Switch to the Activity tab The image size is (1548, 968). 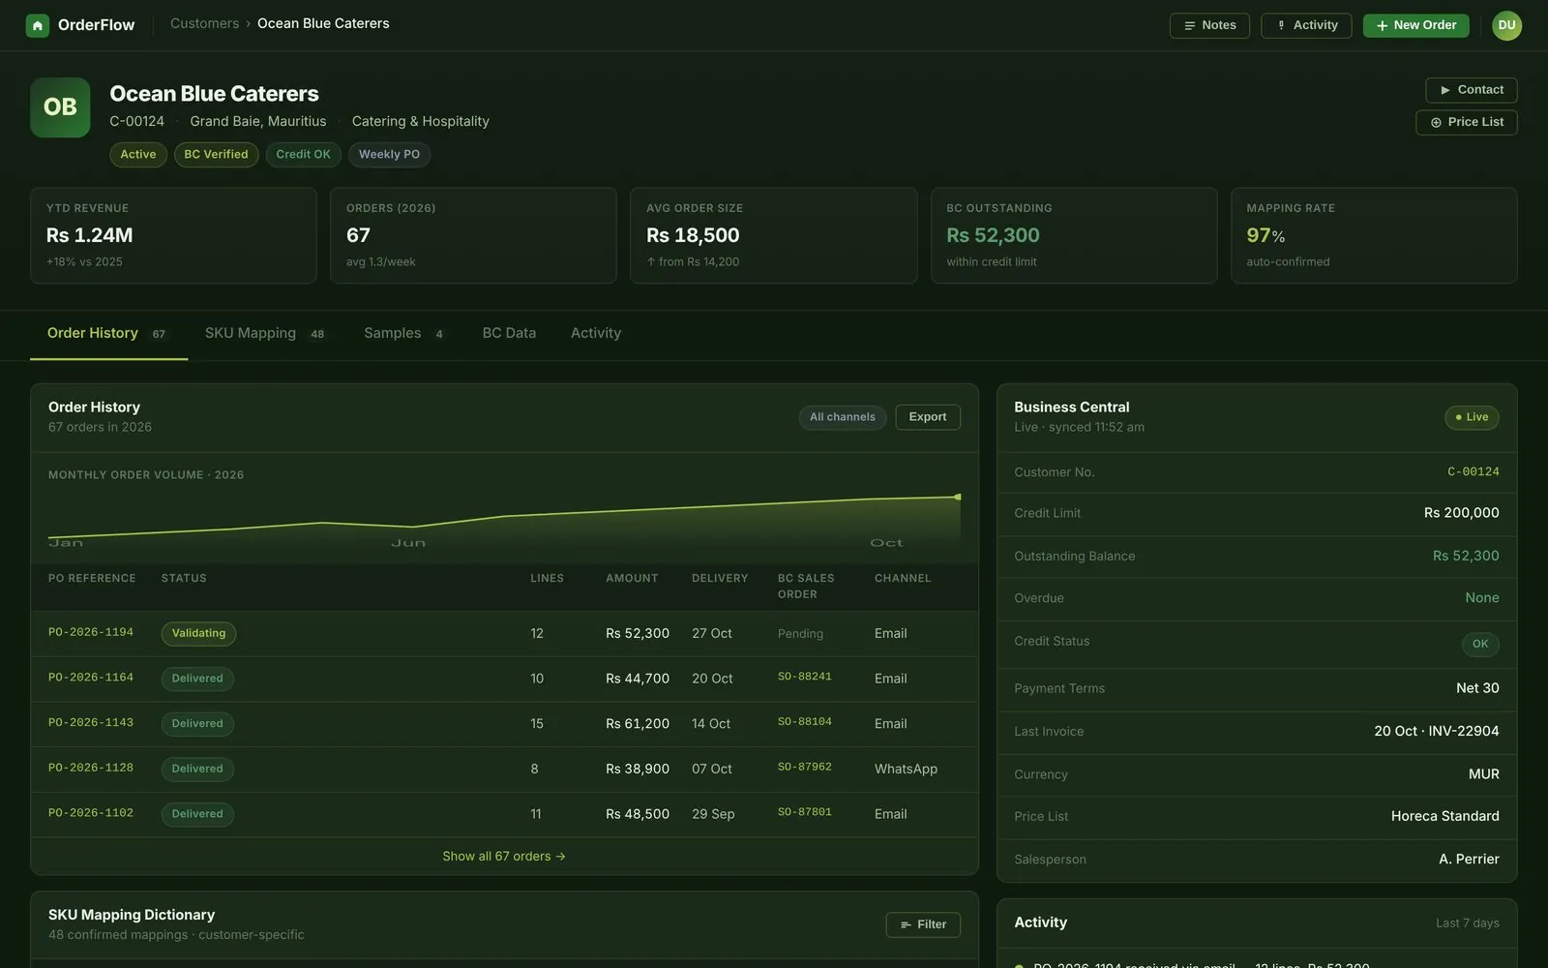click(x=596, y=333)
